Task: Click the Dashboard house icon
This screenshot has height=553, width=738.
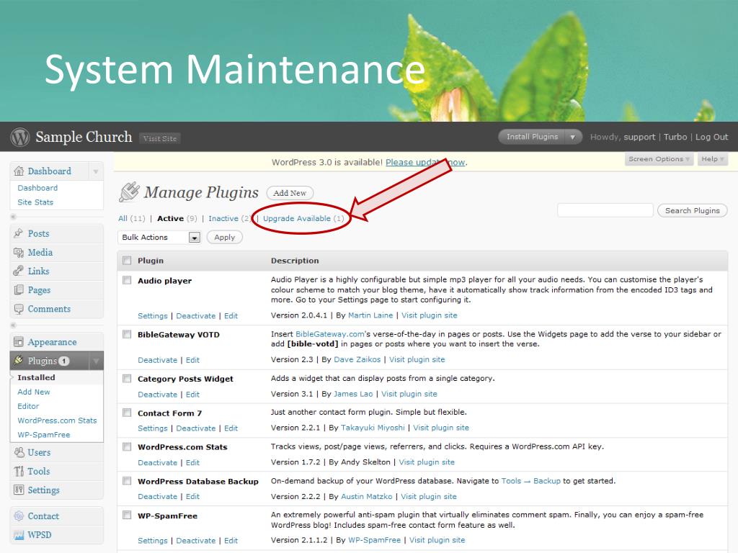Action: [x=19, y=171]
